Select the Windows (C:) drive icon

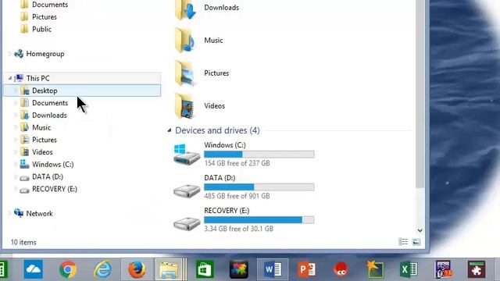pyautogui.click(x=187, y=154)
